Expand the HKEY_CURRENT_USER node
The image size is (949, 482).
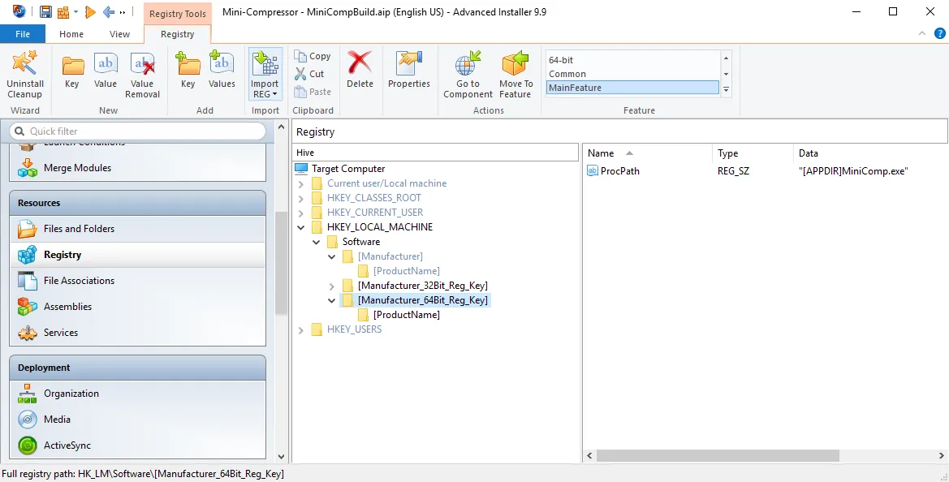[301, 213]
